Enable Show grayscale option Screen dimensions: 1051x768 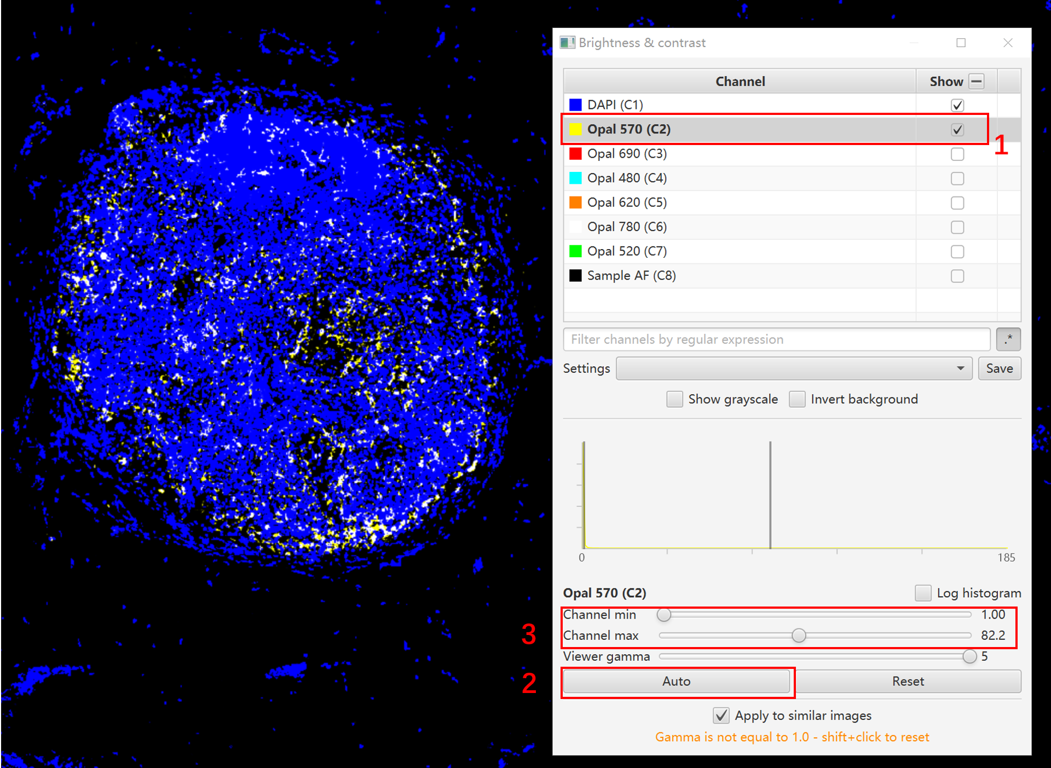coord(674,399)
